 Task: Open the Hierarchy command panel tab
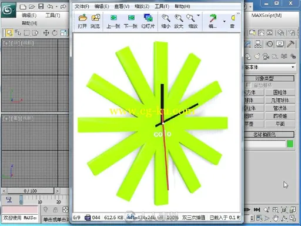(x=258, y=44)
